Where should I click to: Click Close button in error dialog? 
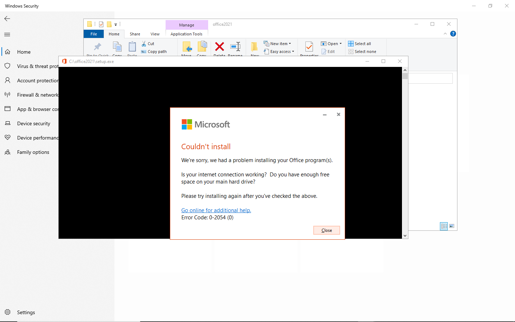pyautogui.click(x=327, y=230)
